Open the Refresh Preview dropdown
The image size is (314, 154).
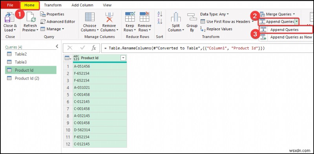37,30
